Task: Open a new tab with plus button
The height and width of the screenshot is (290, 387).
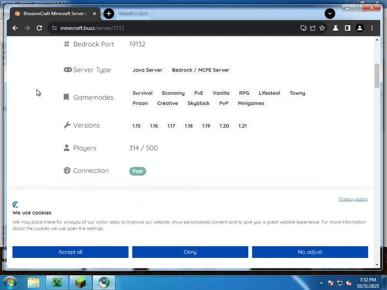Action: 109,14
